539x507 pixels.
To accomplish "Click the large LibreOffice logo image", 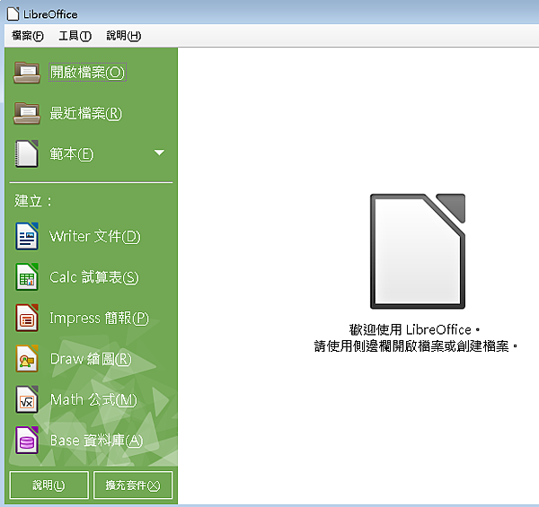I will [418, 251].
